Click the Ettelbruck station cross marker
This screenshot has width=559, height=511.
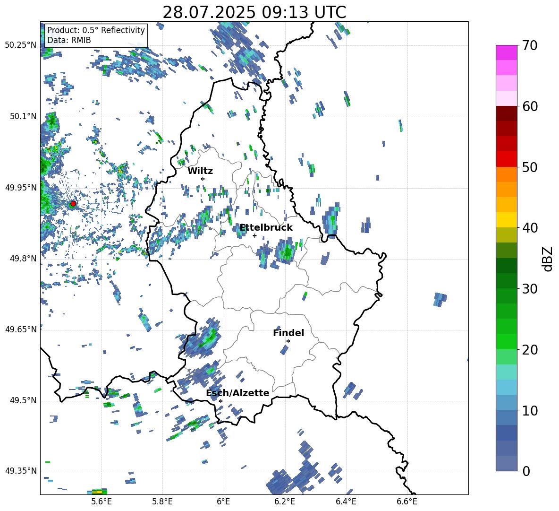tap(254, 235)
